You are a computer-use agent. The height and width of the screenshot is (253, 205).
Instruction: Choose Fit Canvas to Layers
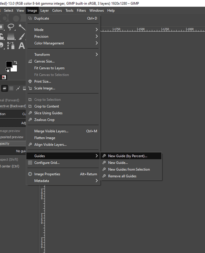click(x=63, y=68)
